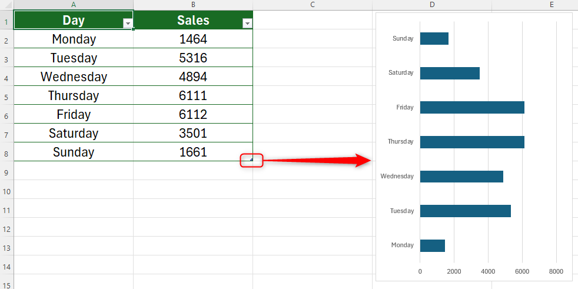Viewport: 578px width, 289px height.
Task: Open the Day column filter dropdown
Action: 128,24
